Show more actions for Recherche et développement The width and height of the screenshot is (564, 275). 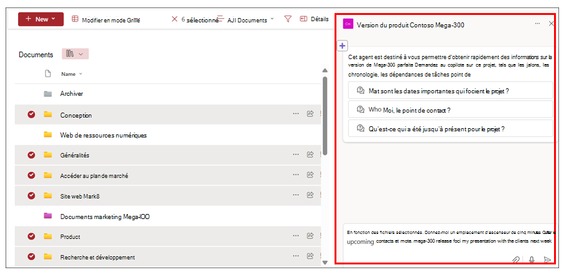295,256
